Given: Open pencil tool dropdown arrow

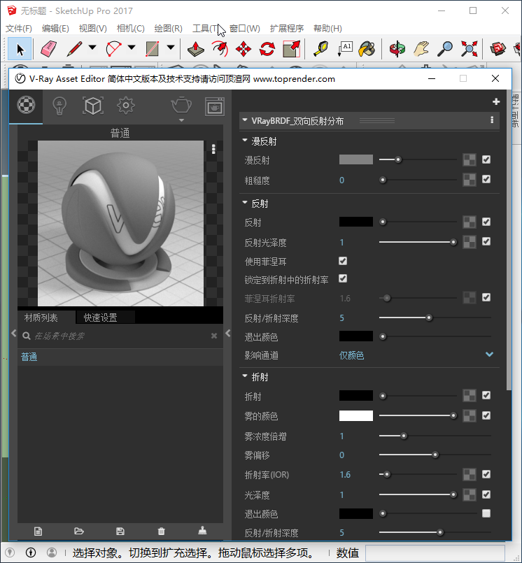Looking at the screenshot, I should [92, 48].
